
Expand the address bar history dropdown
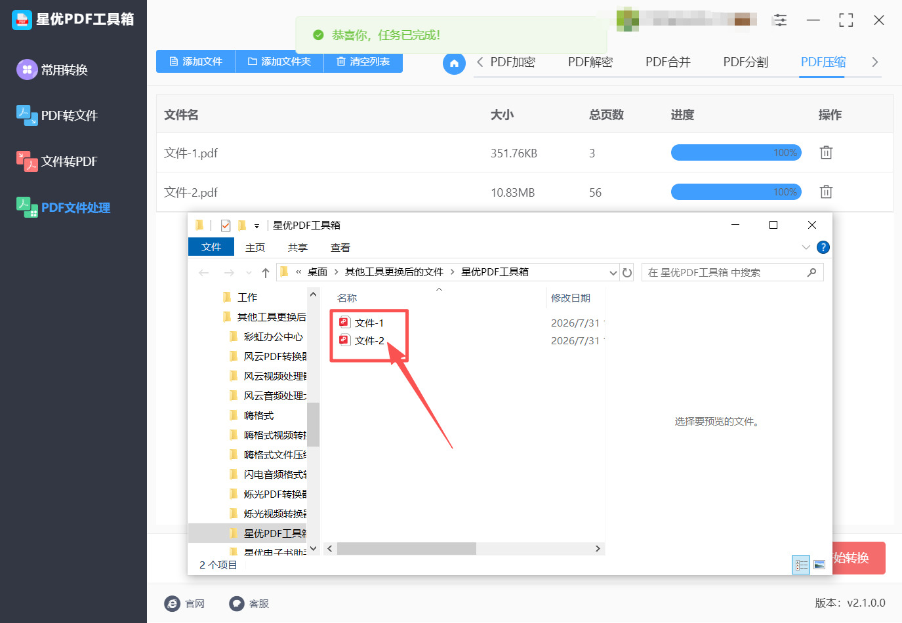pos(613,272)
